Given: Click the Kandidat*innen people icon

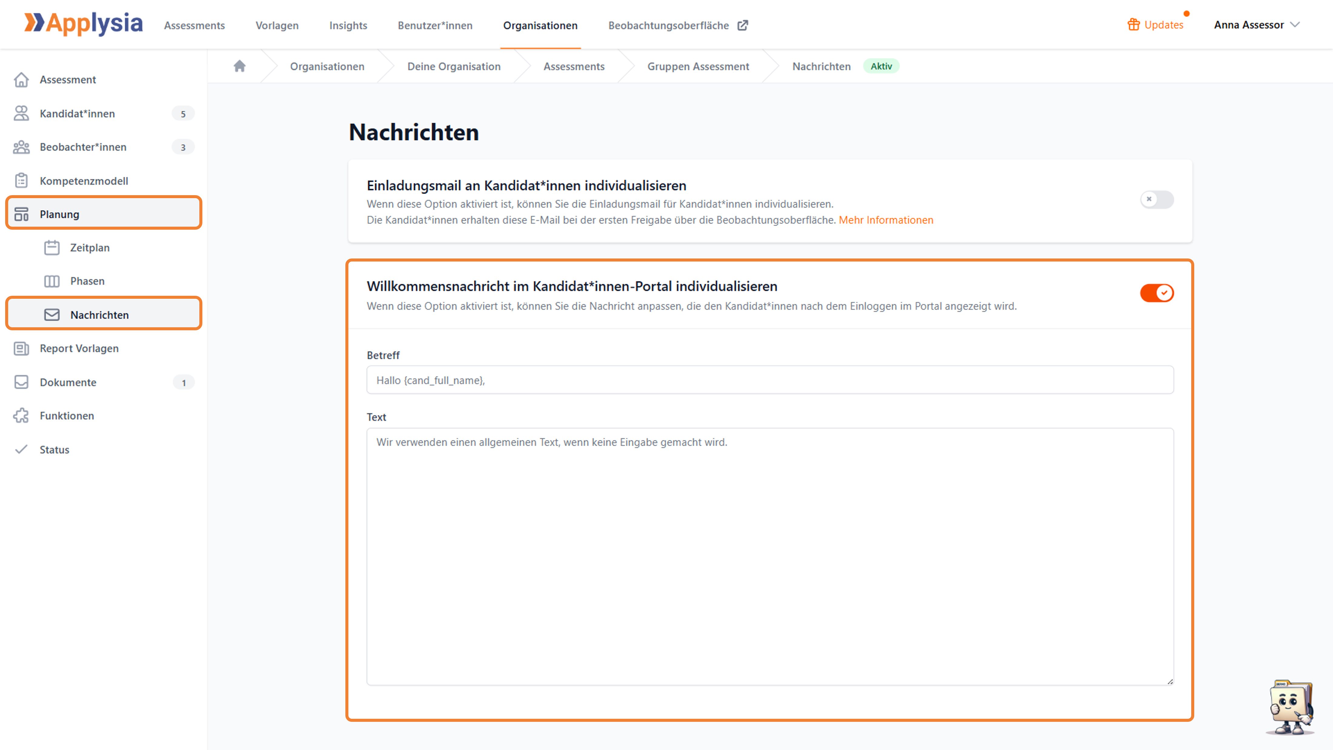Looking at the screenshot, I should [x=21, y=113].
